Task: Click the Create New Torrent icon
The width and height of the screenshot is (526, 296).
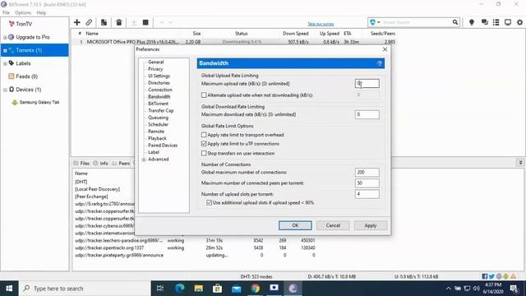Action: point(104,22)
